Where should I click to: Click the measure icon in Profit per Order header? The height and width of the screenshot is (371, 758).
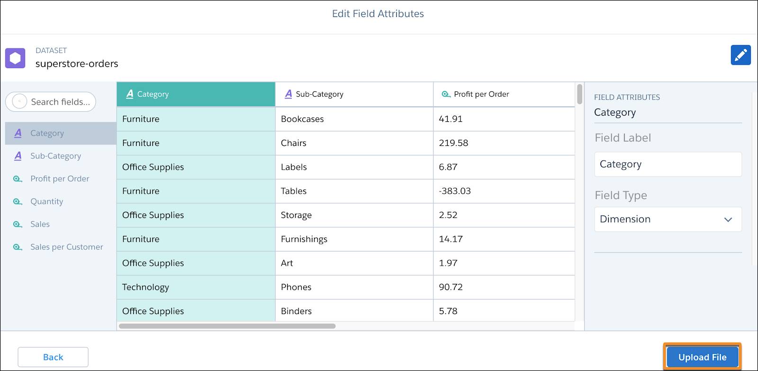pos(446,94)
